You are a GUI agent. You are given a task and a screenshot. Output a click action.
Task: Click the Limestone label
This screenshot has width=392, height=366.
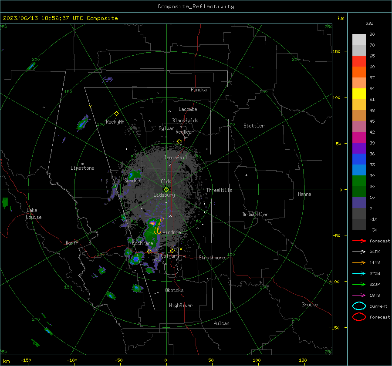click(x=82, y=168)
